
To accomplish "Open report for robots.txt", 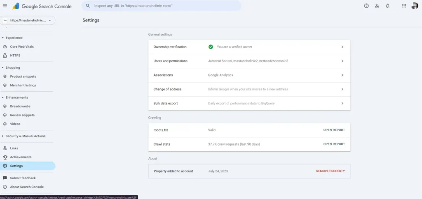I will (334, 130).
